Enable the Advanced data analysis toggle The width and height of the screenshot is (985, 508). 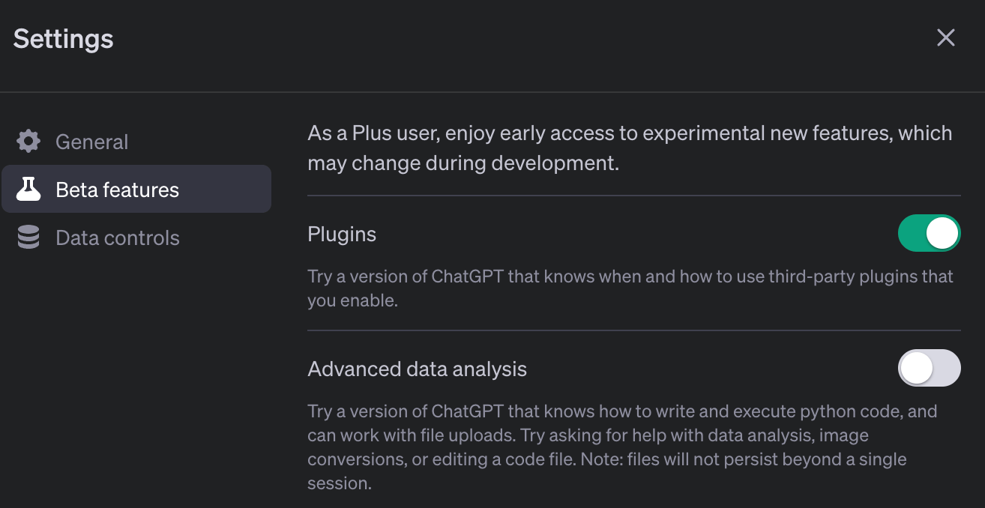click(x=929, y=368)
